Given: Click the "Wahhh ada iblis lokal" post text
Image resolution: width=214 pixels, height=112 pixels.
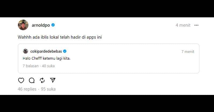Looking at the screenshot, I should click(60, 37).
